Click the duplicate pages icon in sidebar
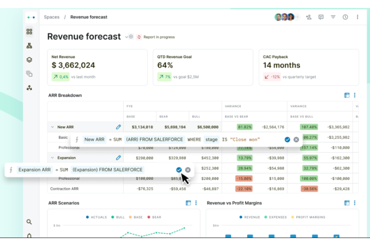This screenshot has width=370, height=246. (x=29, y=74)
